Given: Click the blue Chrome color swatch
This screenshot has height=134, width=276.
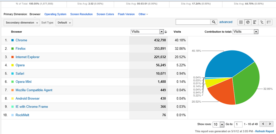Looking at the screenshot, I should coord(12,40).
